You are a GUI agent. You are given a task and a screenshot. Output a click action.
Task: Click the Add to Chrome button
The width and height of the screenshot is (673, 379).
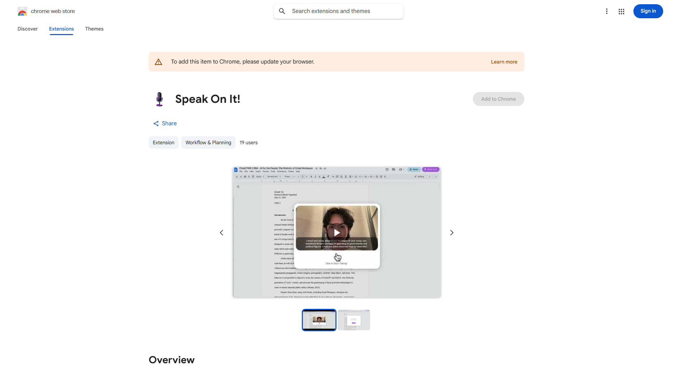click(498, 99)
